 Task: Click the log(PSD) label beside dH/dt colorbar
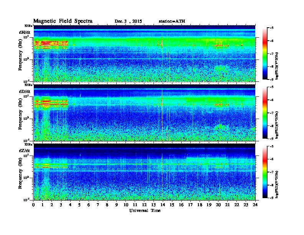277,66
